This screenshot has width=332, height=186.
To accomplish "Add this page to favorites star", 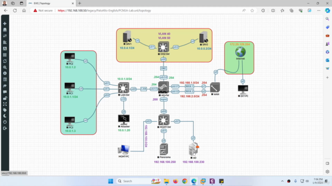I will (252, 10).
